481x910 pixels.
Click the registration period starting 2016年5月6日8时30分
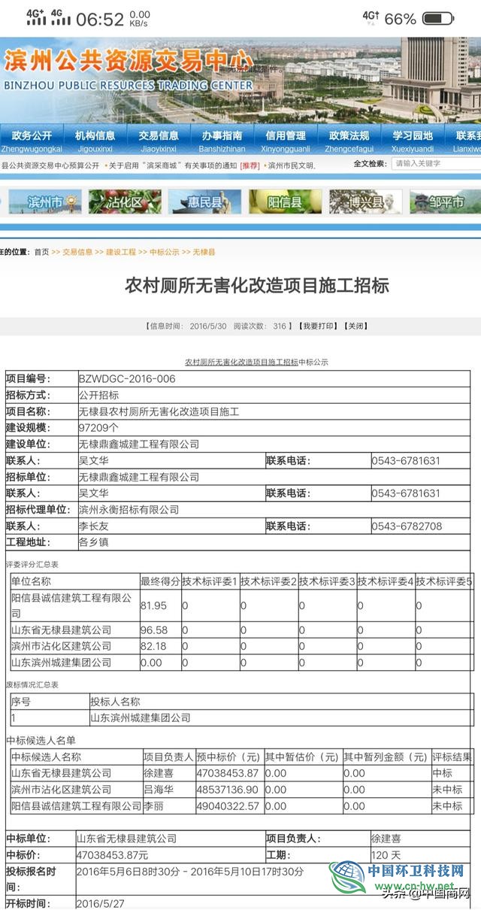pyautogui.click(x=191, y=871)
